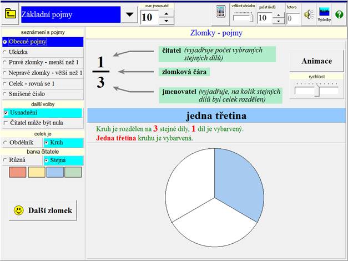Toggle the Usnadnění checkbox

point(43,113)
